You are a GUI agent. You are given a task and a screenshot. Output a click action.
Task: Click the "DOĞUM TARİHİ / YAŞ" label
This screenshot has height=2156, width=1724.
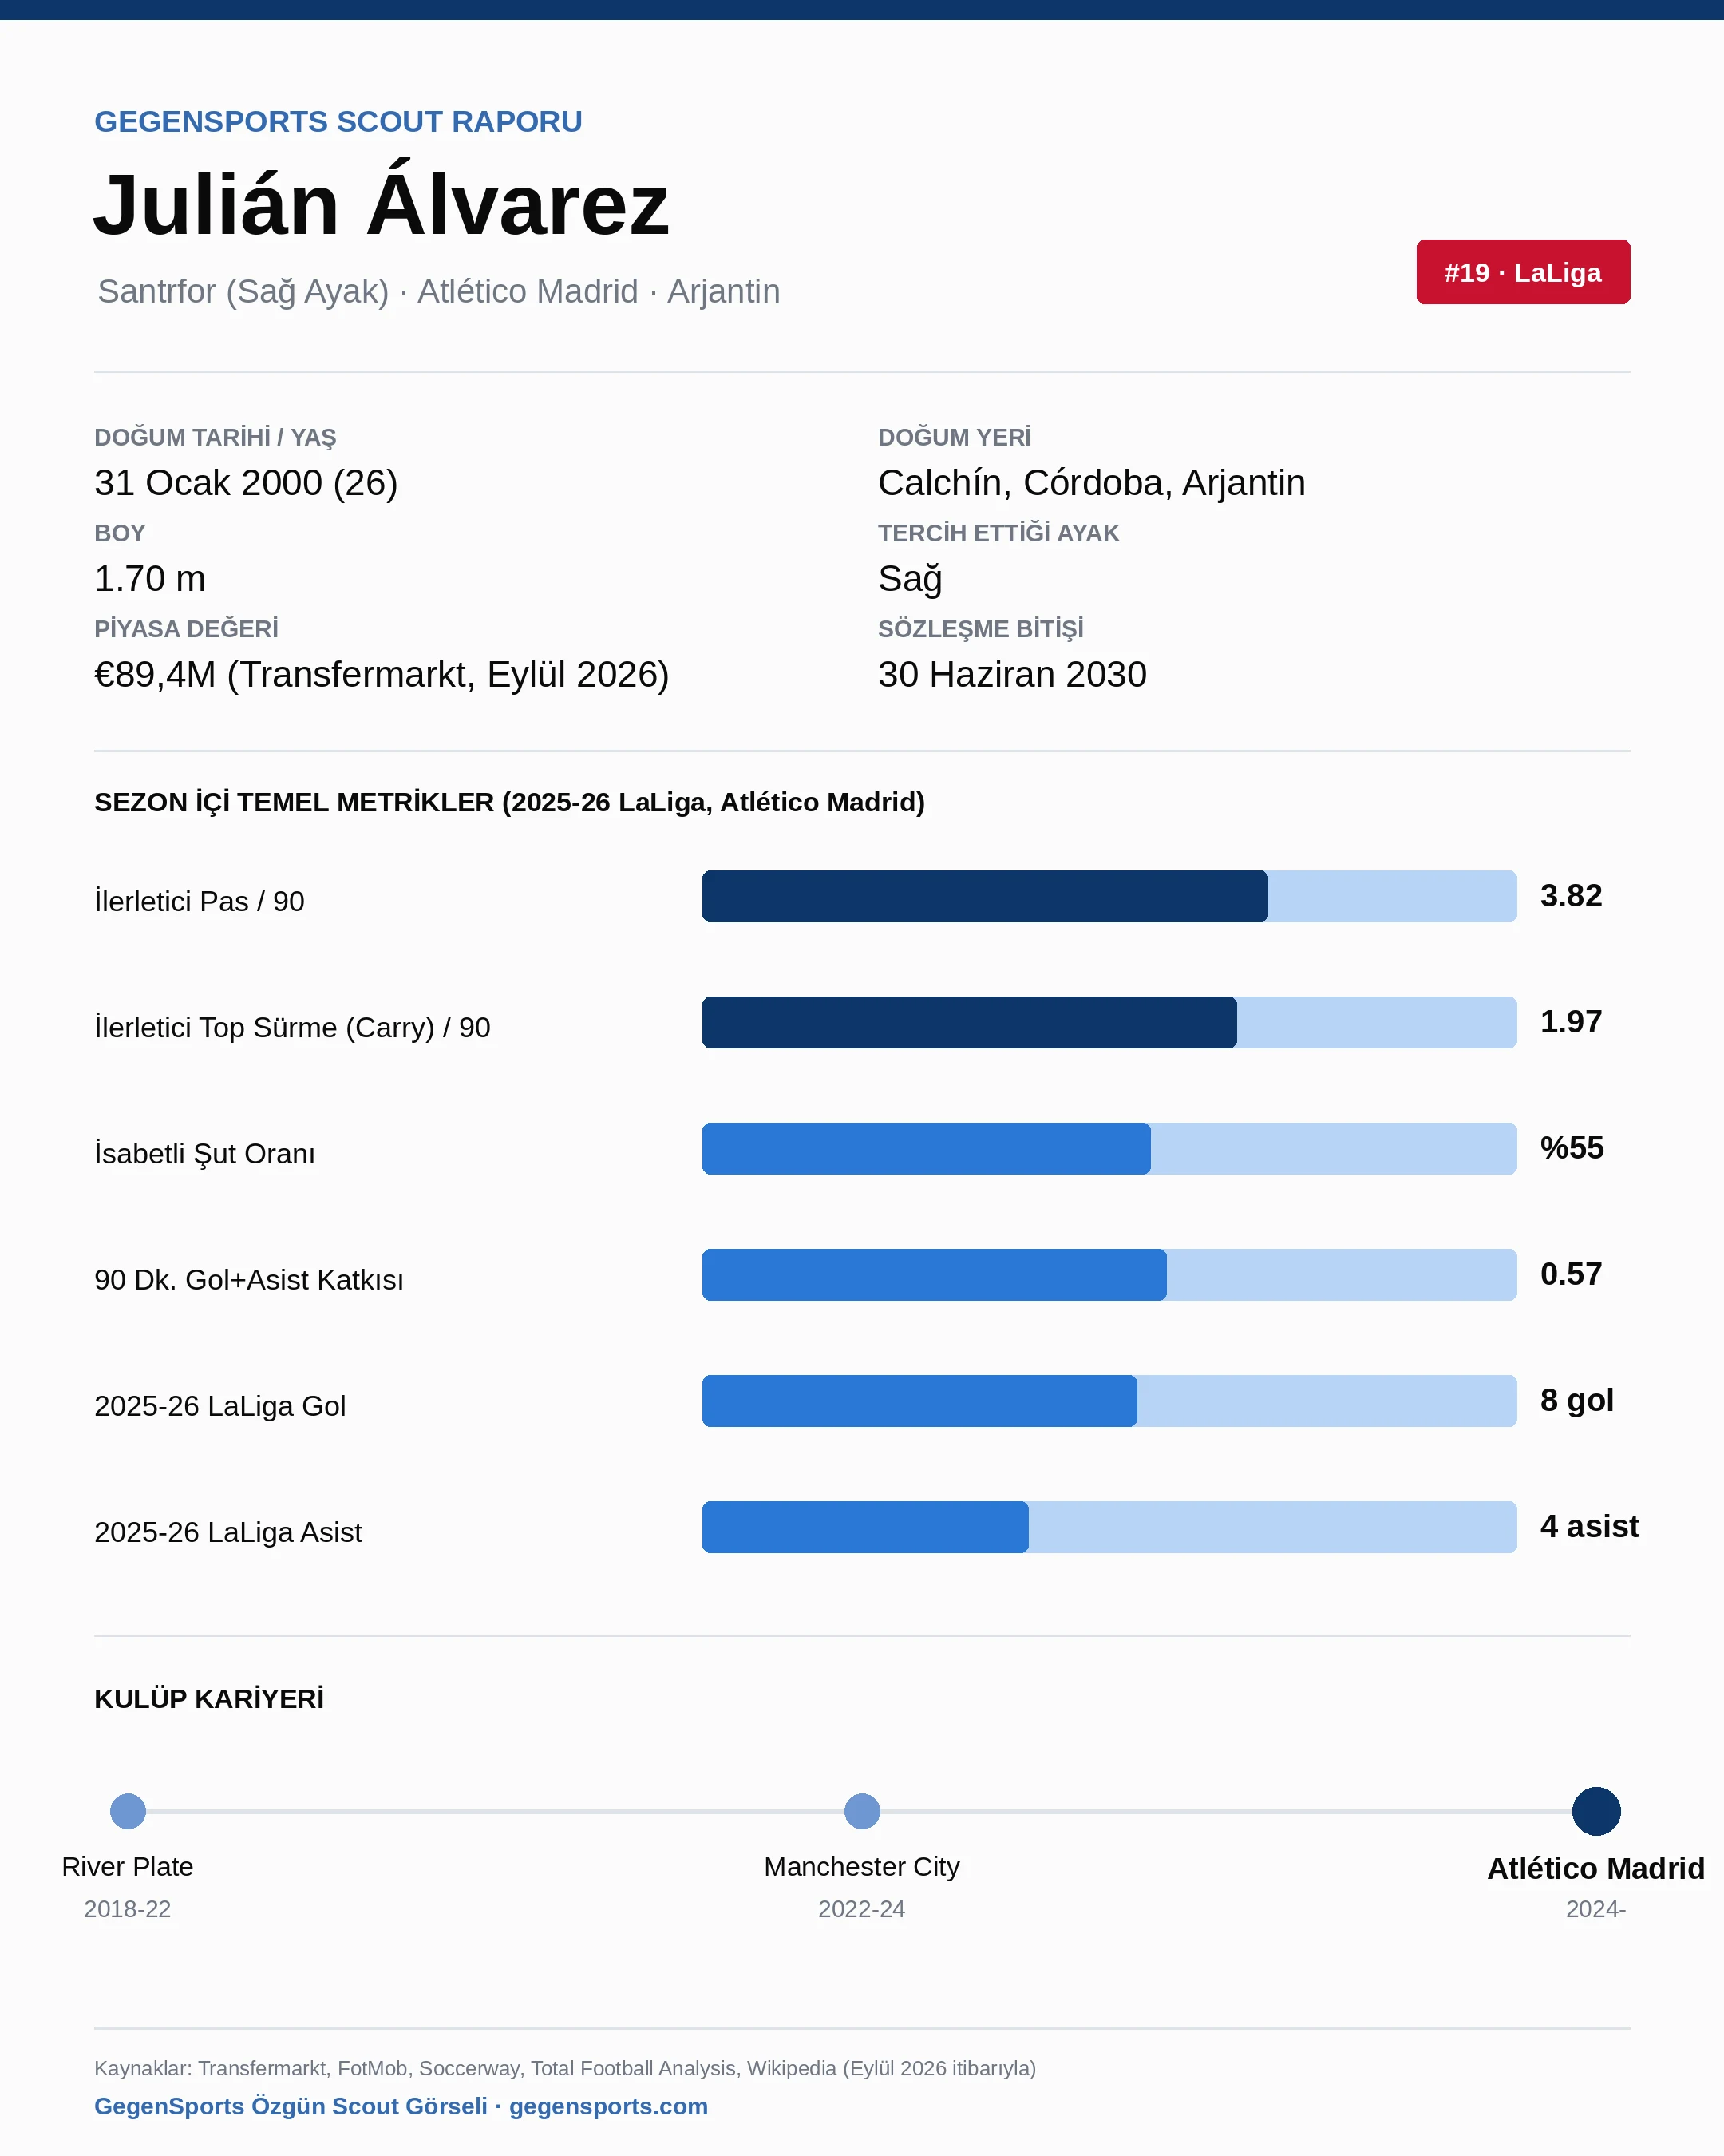pos(215,437)
